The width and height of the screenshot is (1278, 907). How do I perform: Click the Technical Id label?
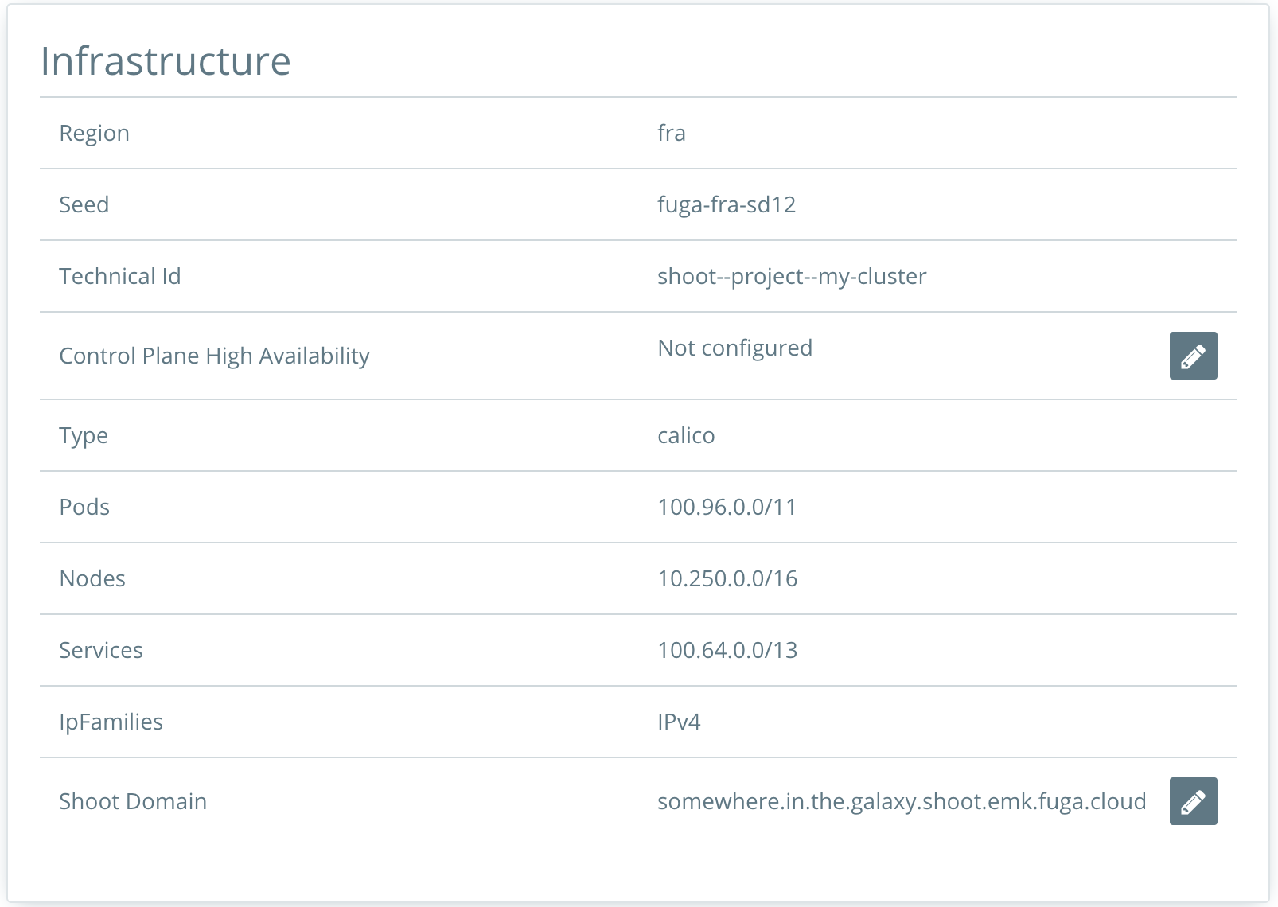point(120,276)
